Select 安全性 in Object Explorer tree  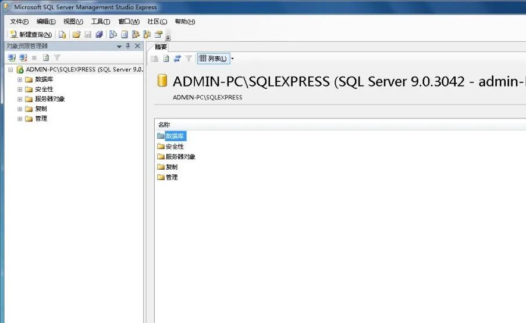click(44, 89)
